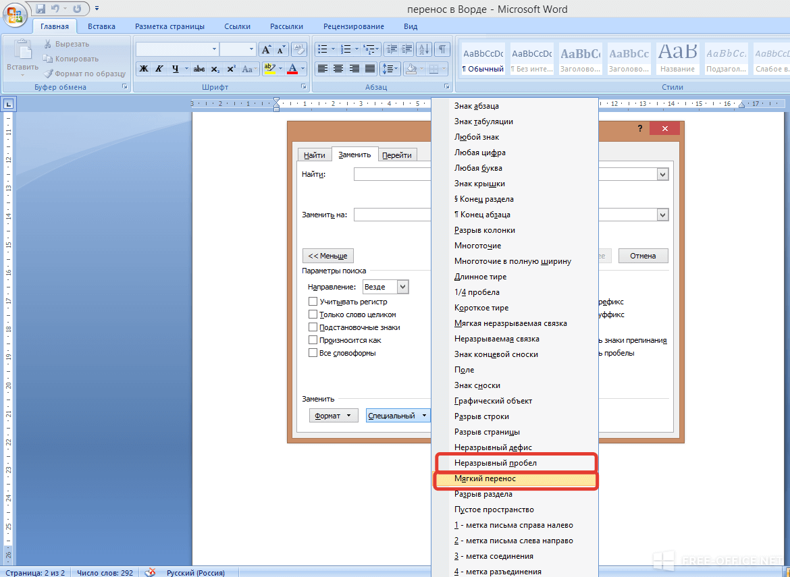This screenshot has height=577, width=790.
Task: Click 'Русский (Россия)' language in status bar
Action: point(196,572)
